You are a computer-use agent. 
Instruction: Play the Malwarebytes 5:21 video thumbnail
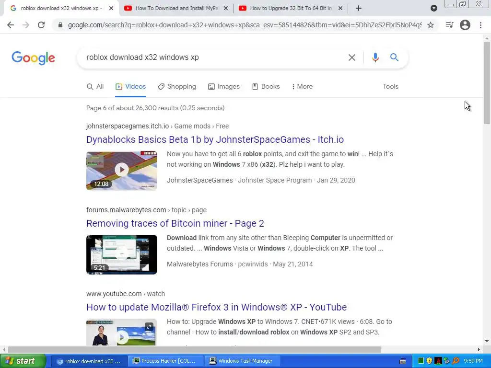pos(122,254)
